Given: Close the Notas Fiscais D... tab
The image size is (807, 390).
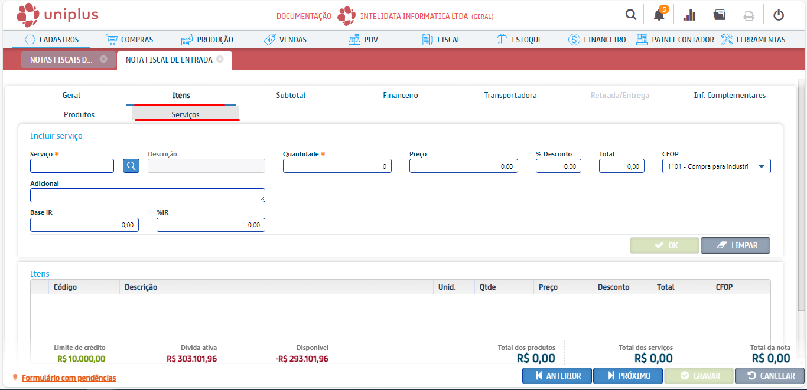Looking at the screenshot, I should (103, 59).
